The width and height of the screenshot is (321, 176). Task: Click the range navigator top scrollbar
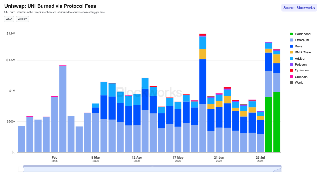(152, 166)
